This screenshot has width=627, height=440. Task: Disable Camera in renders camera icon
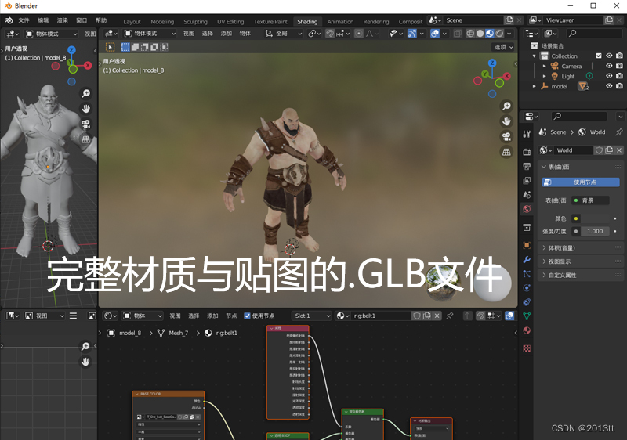[619, 66]
